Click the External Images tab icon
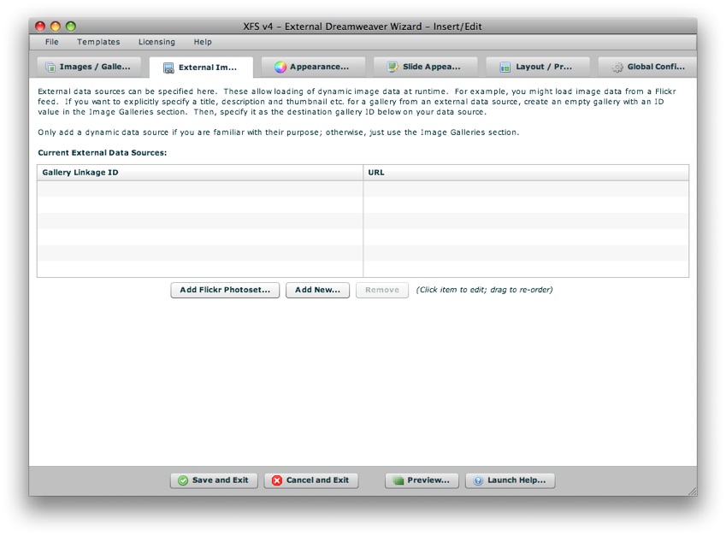The width and height of the screenshot is (726, 536). (169, 68)
